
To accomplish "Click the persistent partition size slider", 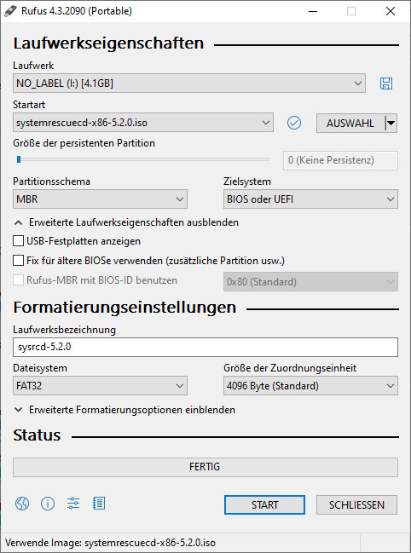I will tap(143, 159).
